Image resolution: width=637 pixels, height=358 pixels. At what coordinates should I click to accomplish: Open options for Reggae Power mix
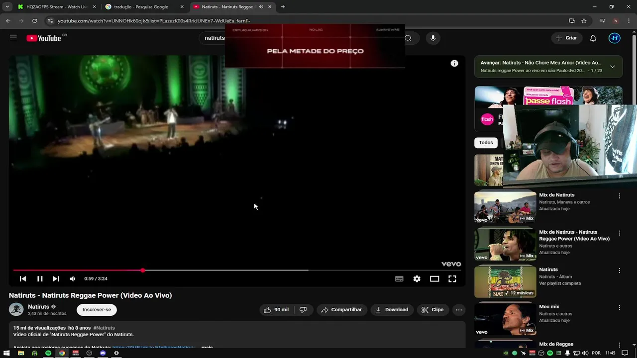point(620,233)
